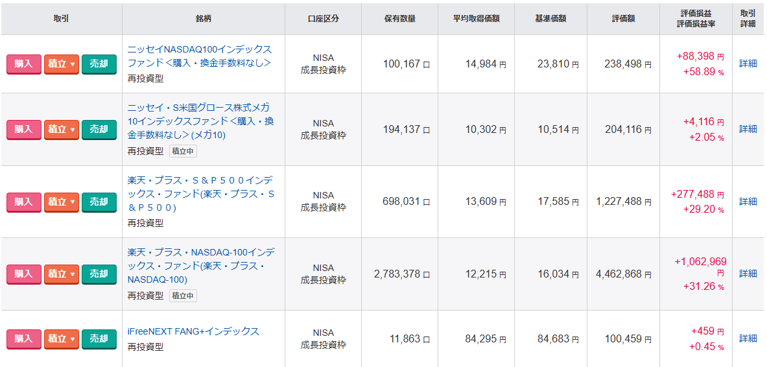Click 積立中 badge on 楽天・プラス・NASDAQ-100 row
Viewport: 767px width, 367px height.
click(x=183, y=296)
